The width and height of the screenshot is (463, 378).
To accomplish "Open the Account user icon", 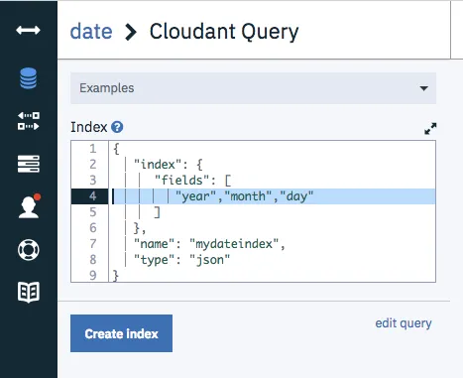I will (x=30, y=206).
